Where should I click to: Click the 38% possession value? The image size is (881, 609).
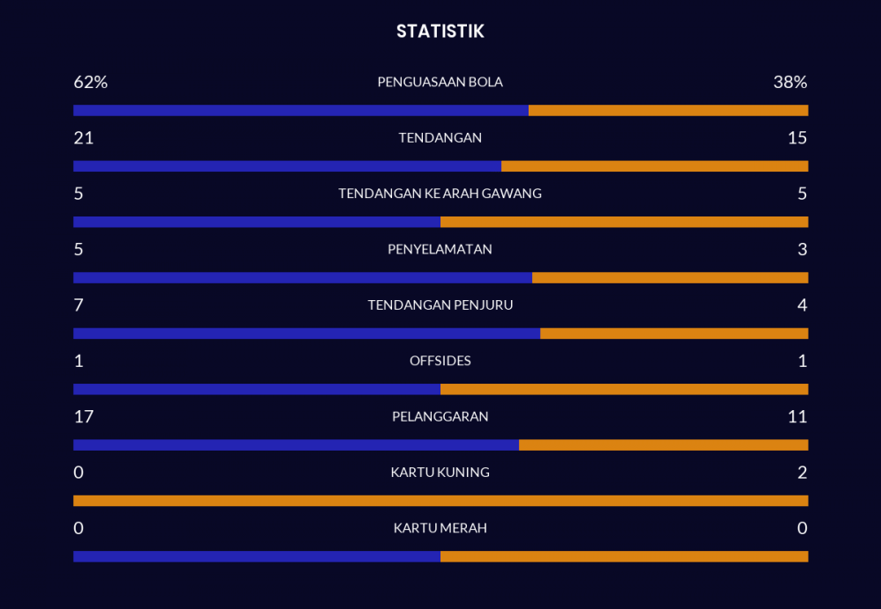coord(790,82)
